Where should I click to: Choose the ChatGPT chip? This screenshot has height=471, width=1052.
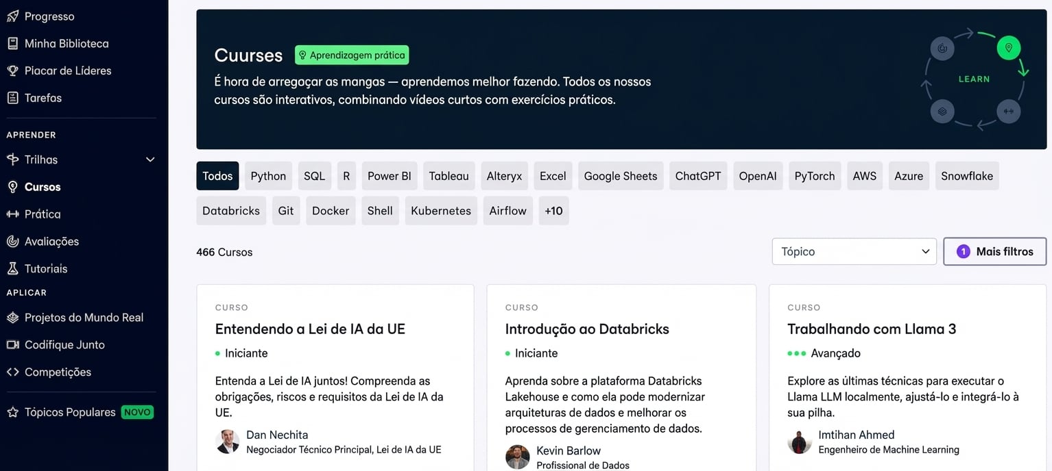pos(698,176)
